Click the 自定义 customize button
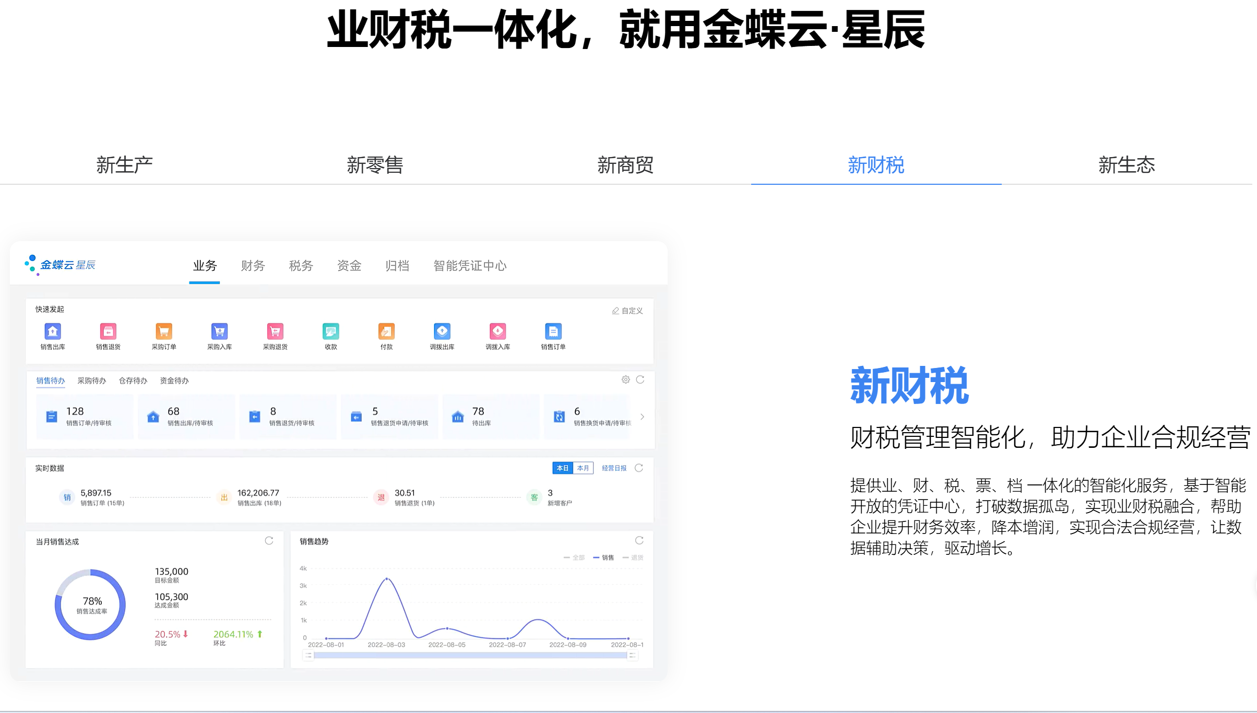 click(x=627, y=311)
